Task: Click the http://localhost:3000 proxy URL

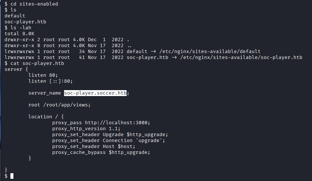Action: tap(118, 122)
